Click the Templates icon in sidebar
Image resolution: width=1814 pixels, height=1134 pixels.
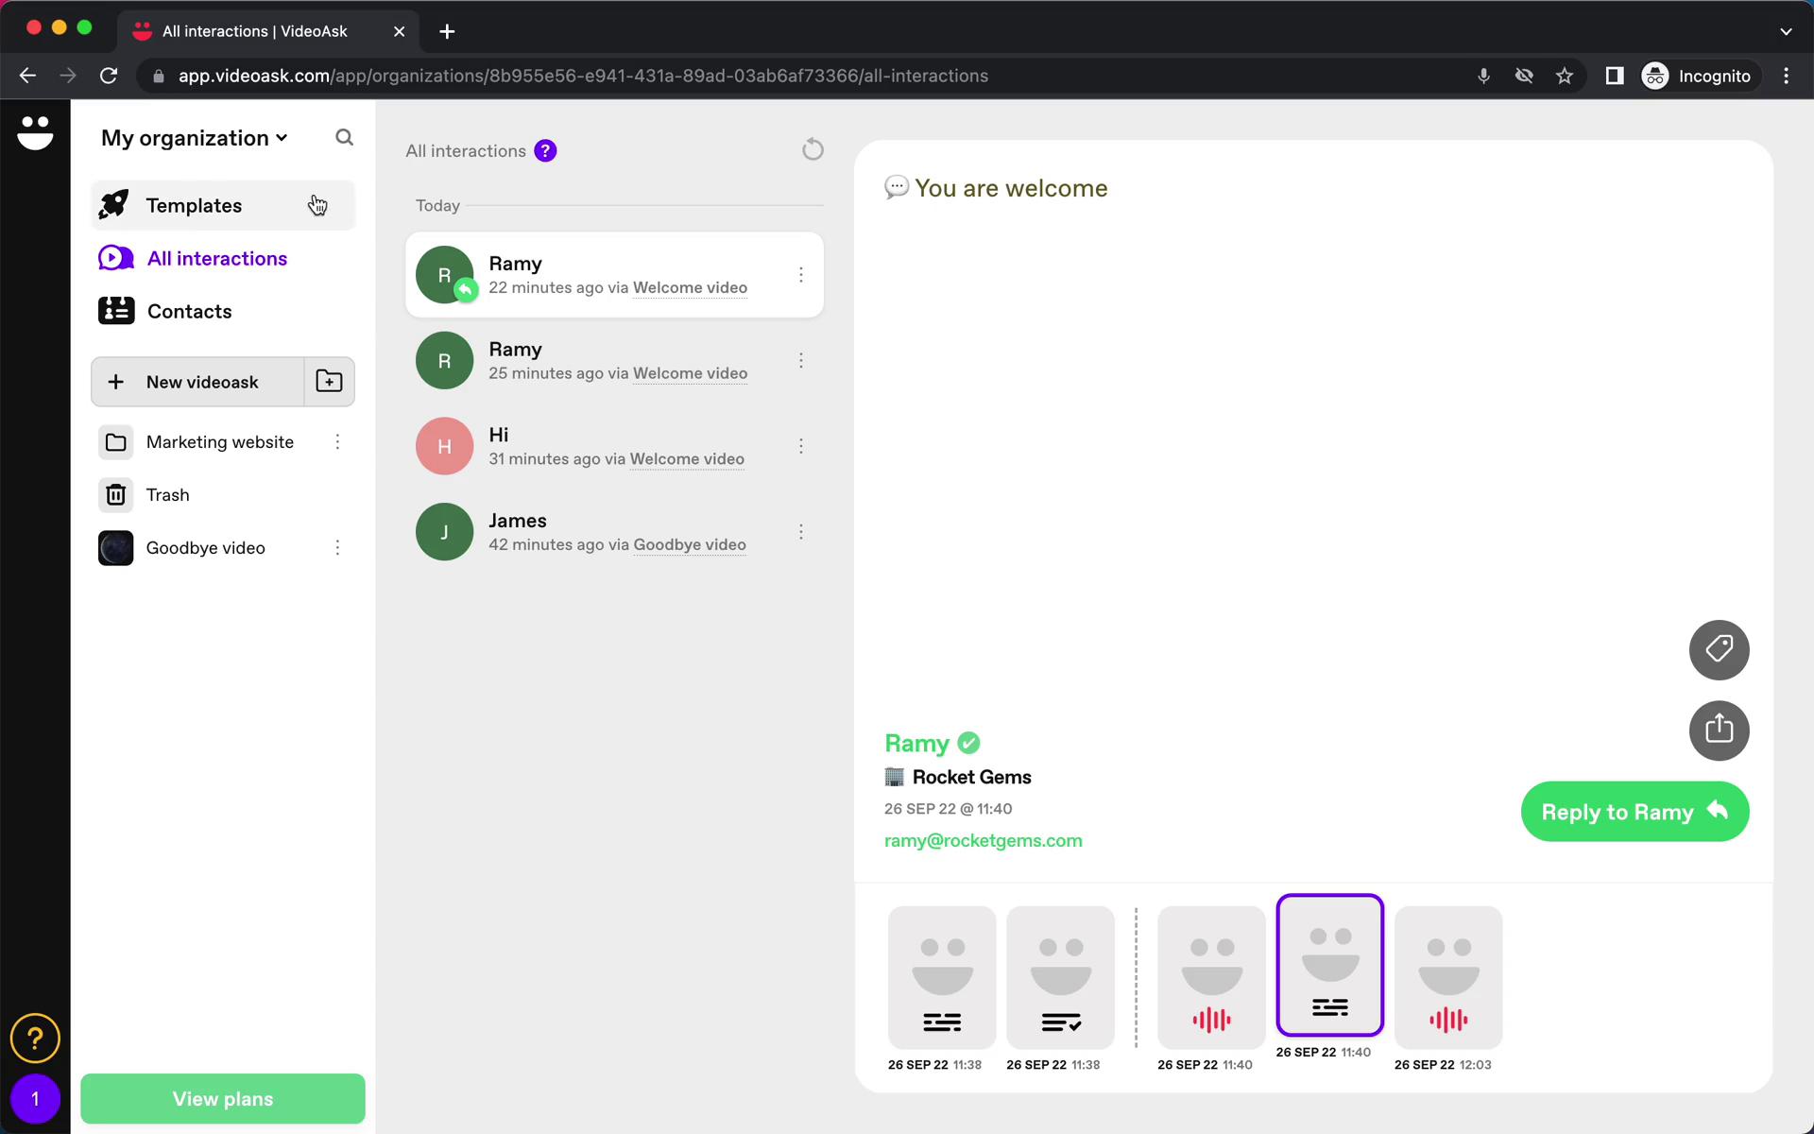tap(113, 205)
